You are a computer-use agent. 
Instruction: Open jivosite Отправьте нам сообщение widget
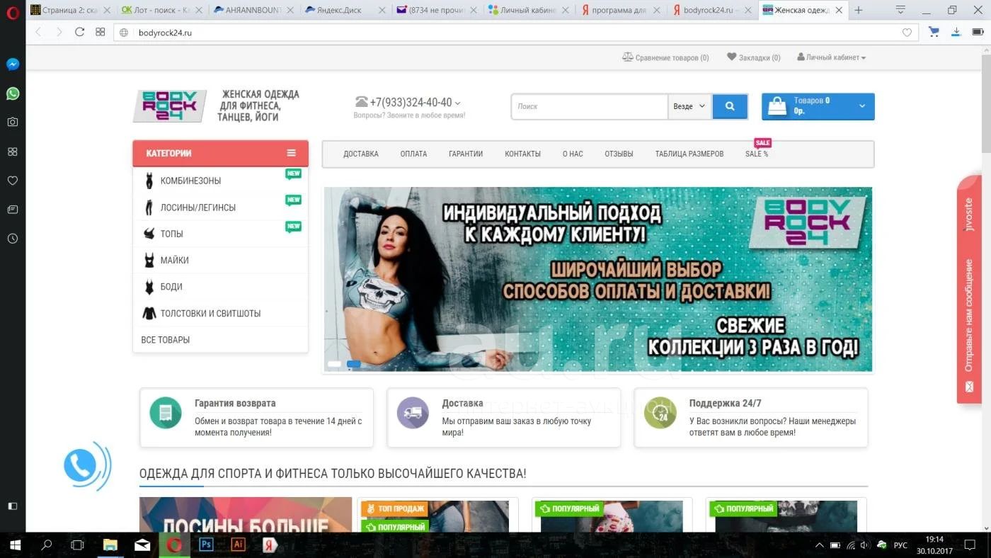[x=969, y=289]
